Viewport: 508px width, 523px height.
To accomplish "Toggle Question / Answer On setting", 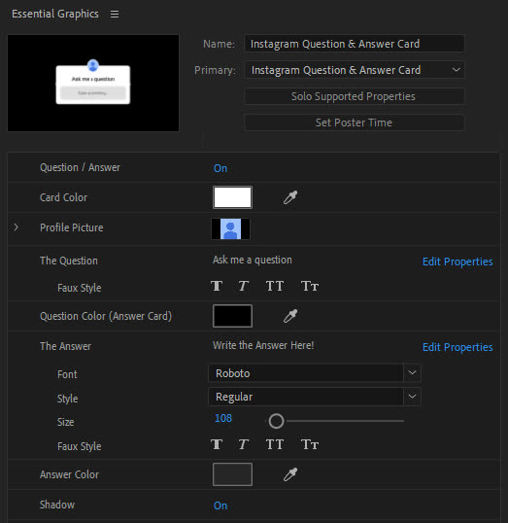I will (x=220, y=168).
